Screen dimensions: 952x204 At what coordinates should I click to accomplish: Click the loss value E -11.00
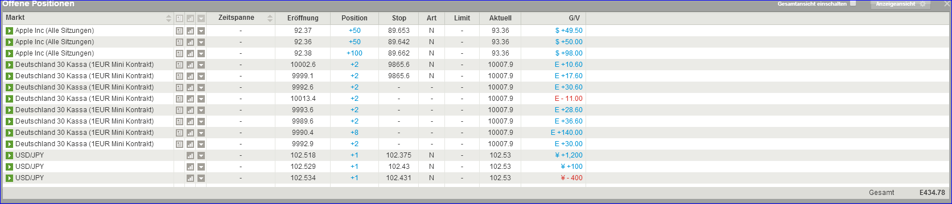tap(568, 99)
